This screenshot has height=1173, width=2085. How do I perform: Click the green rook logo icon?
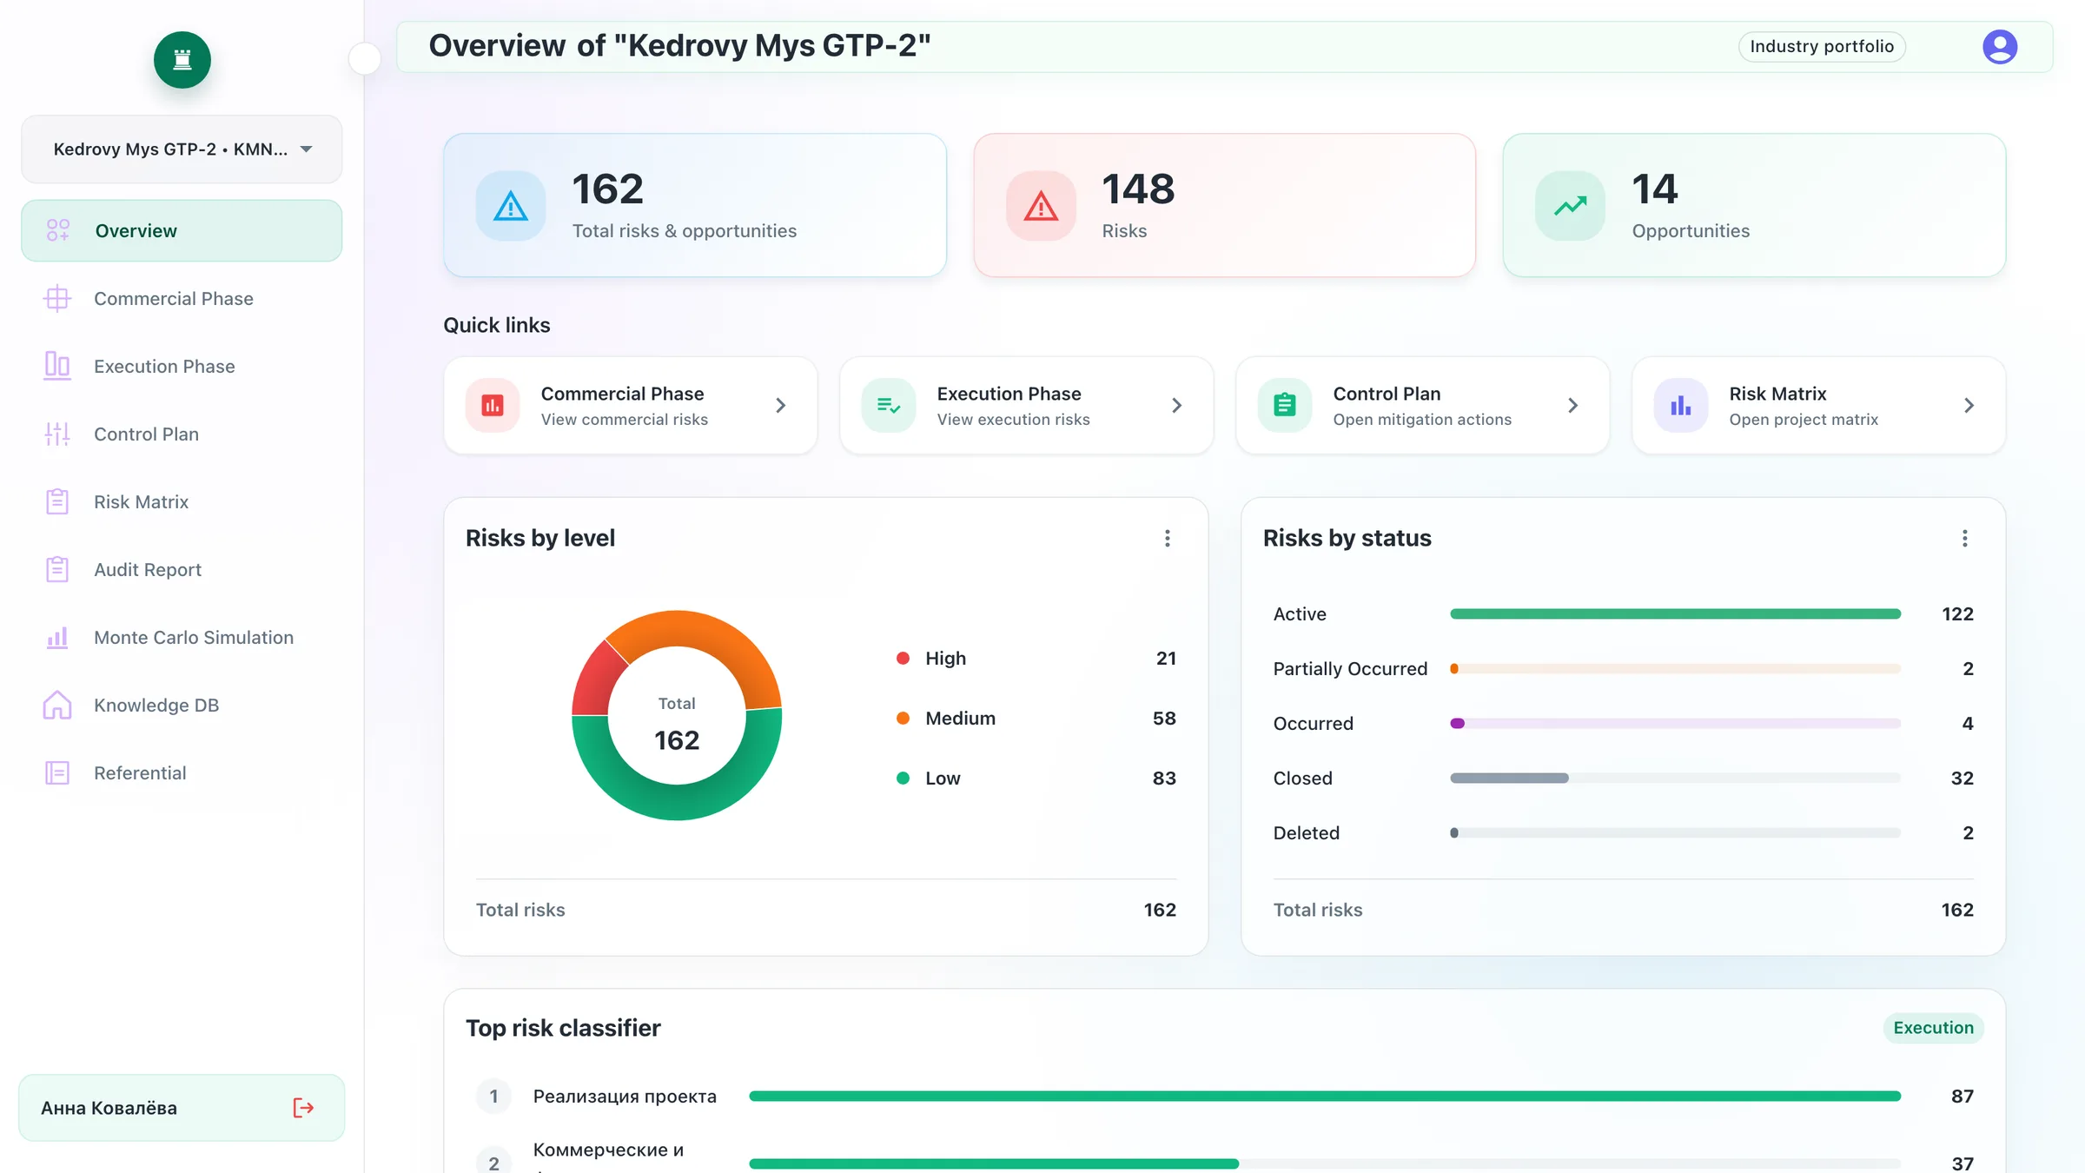point(182,60)
